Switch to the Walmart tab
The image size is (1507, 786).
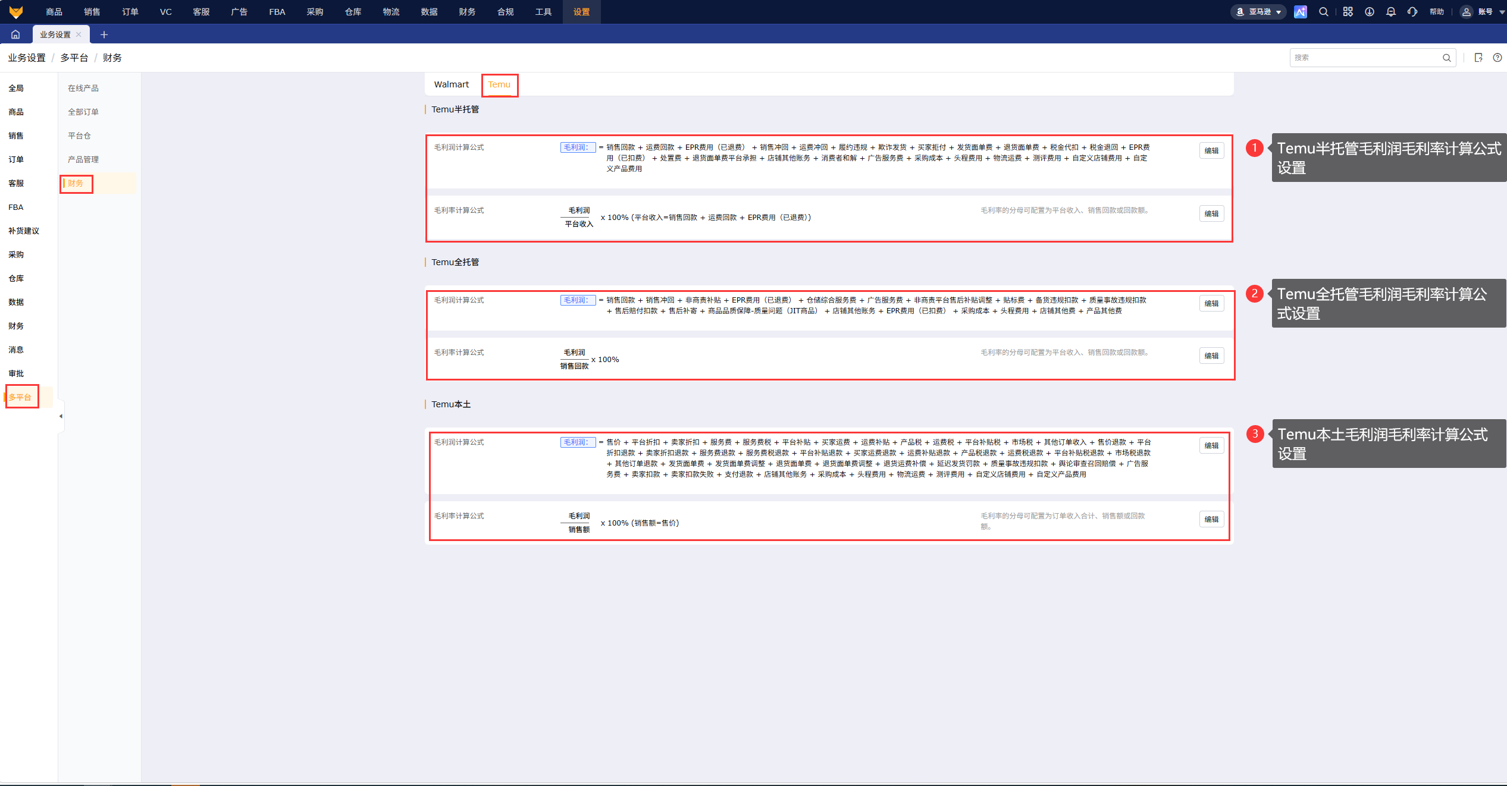[x=452, y=84]
